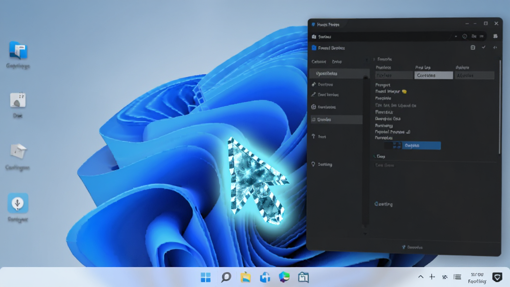Select the sidebar item with pencil icon

[337, 95]
